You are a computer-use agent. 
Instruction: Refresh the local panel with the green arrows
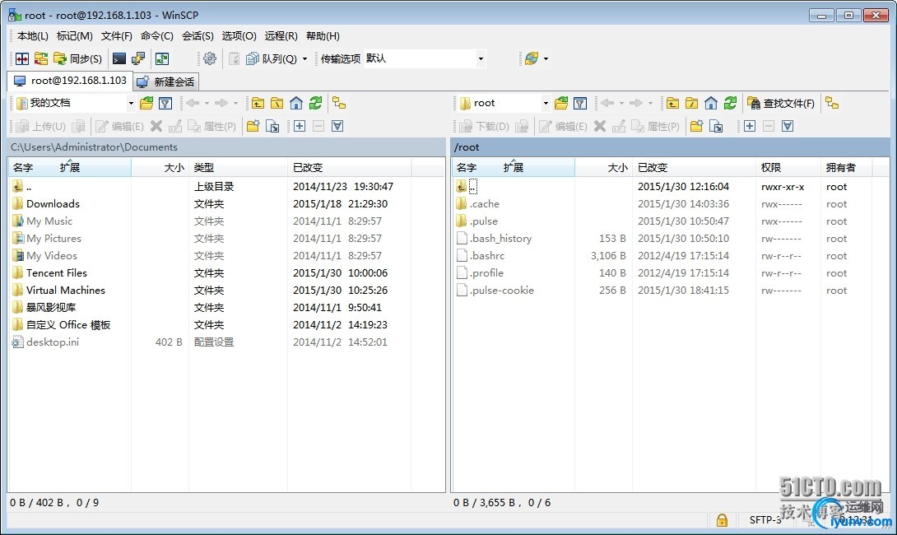click(315, 103)
